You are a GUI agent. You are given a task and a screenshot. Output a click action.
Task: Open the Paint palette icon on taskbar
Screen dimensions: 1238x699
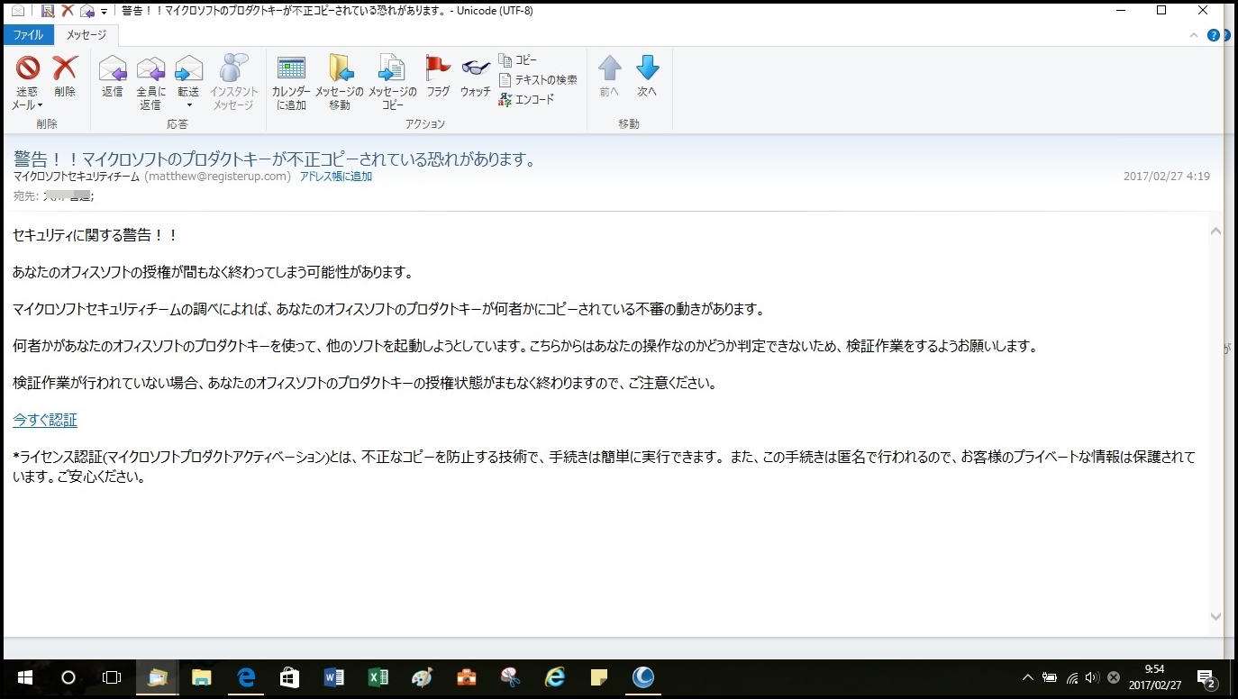422,677
